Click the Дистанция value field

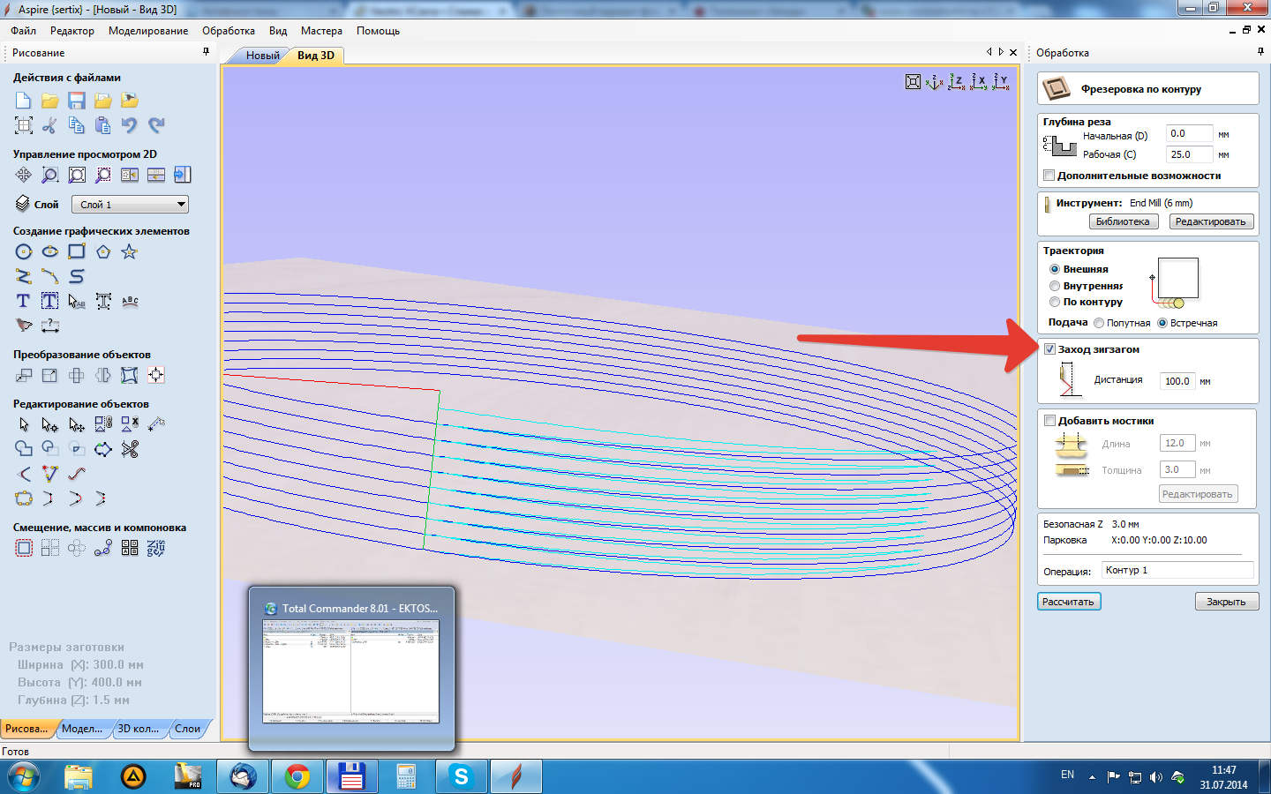(1177, 381)
